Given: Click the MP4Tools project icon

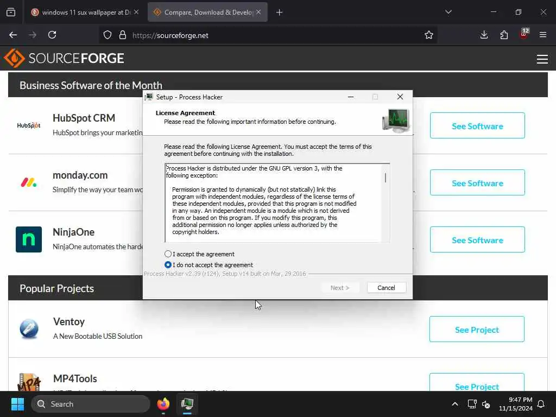Looking at the screenshot, I should point(29,382).
